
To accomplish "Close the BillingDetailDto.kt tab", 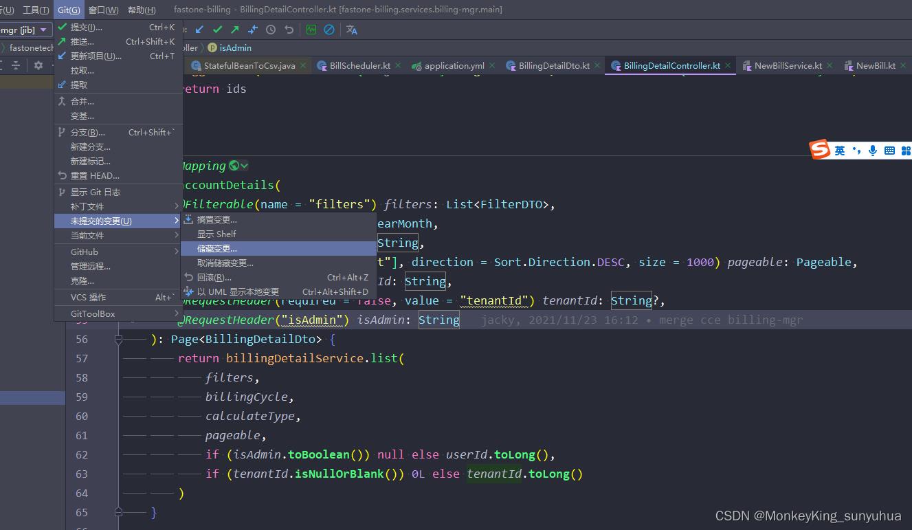I will pyautogui.click(x=597, y=65).
